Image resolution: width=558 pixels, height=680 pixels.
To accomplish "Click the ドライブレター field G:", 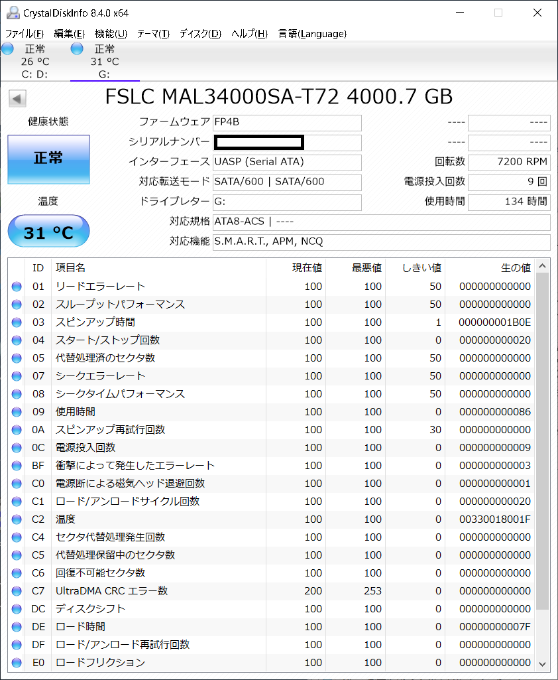I will pyautogui.click(x=287, y=202).
